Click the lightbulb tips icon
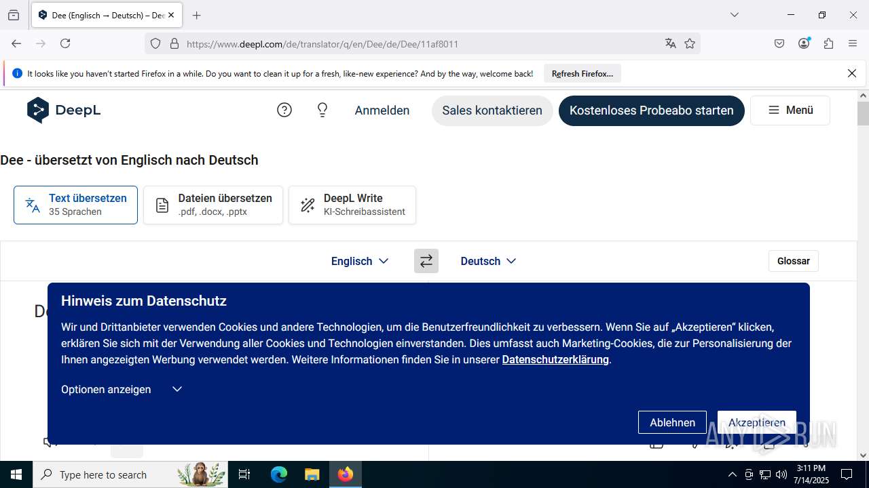Screen dimensions: 869x488 322,110
